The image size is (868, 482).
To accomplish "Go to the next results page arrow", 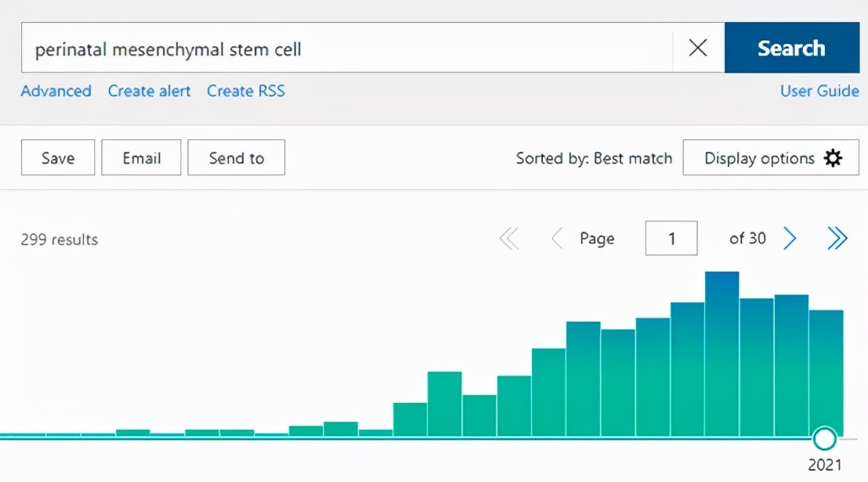I will click(790, 239).
